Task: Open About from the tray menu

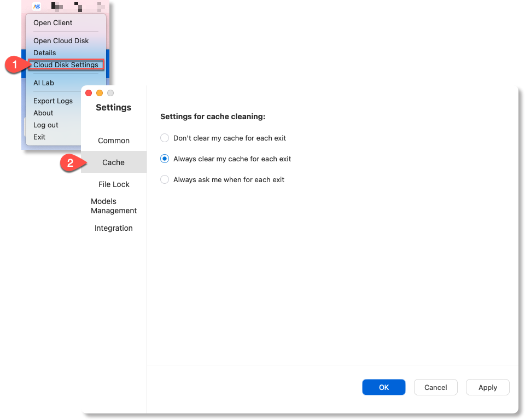Action: (x=43, y=113)
